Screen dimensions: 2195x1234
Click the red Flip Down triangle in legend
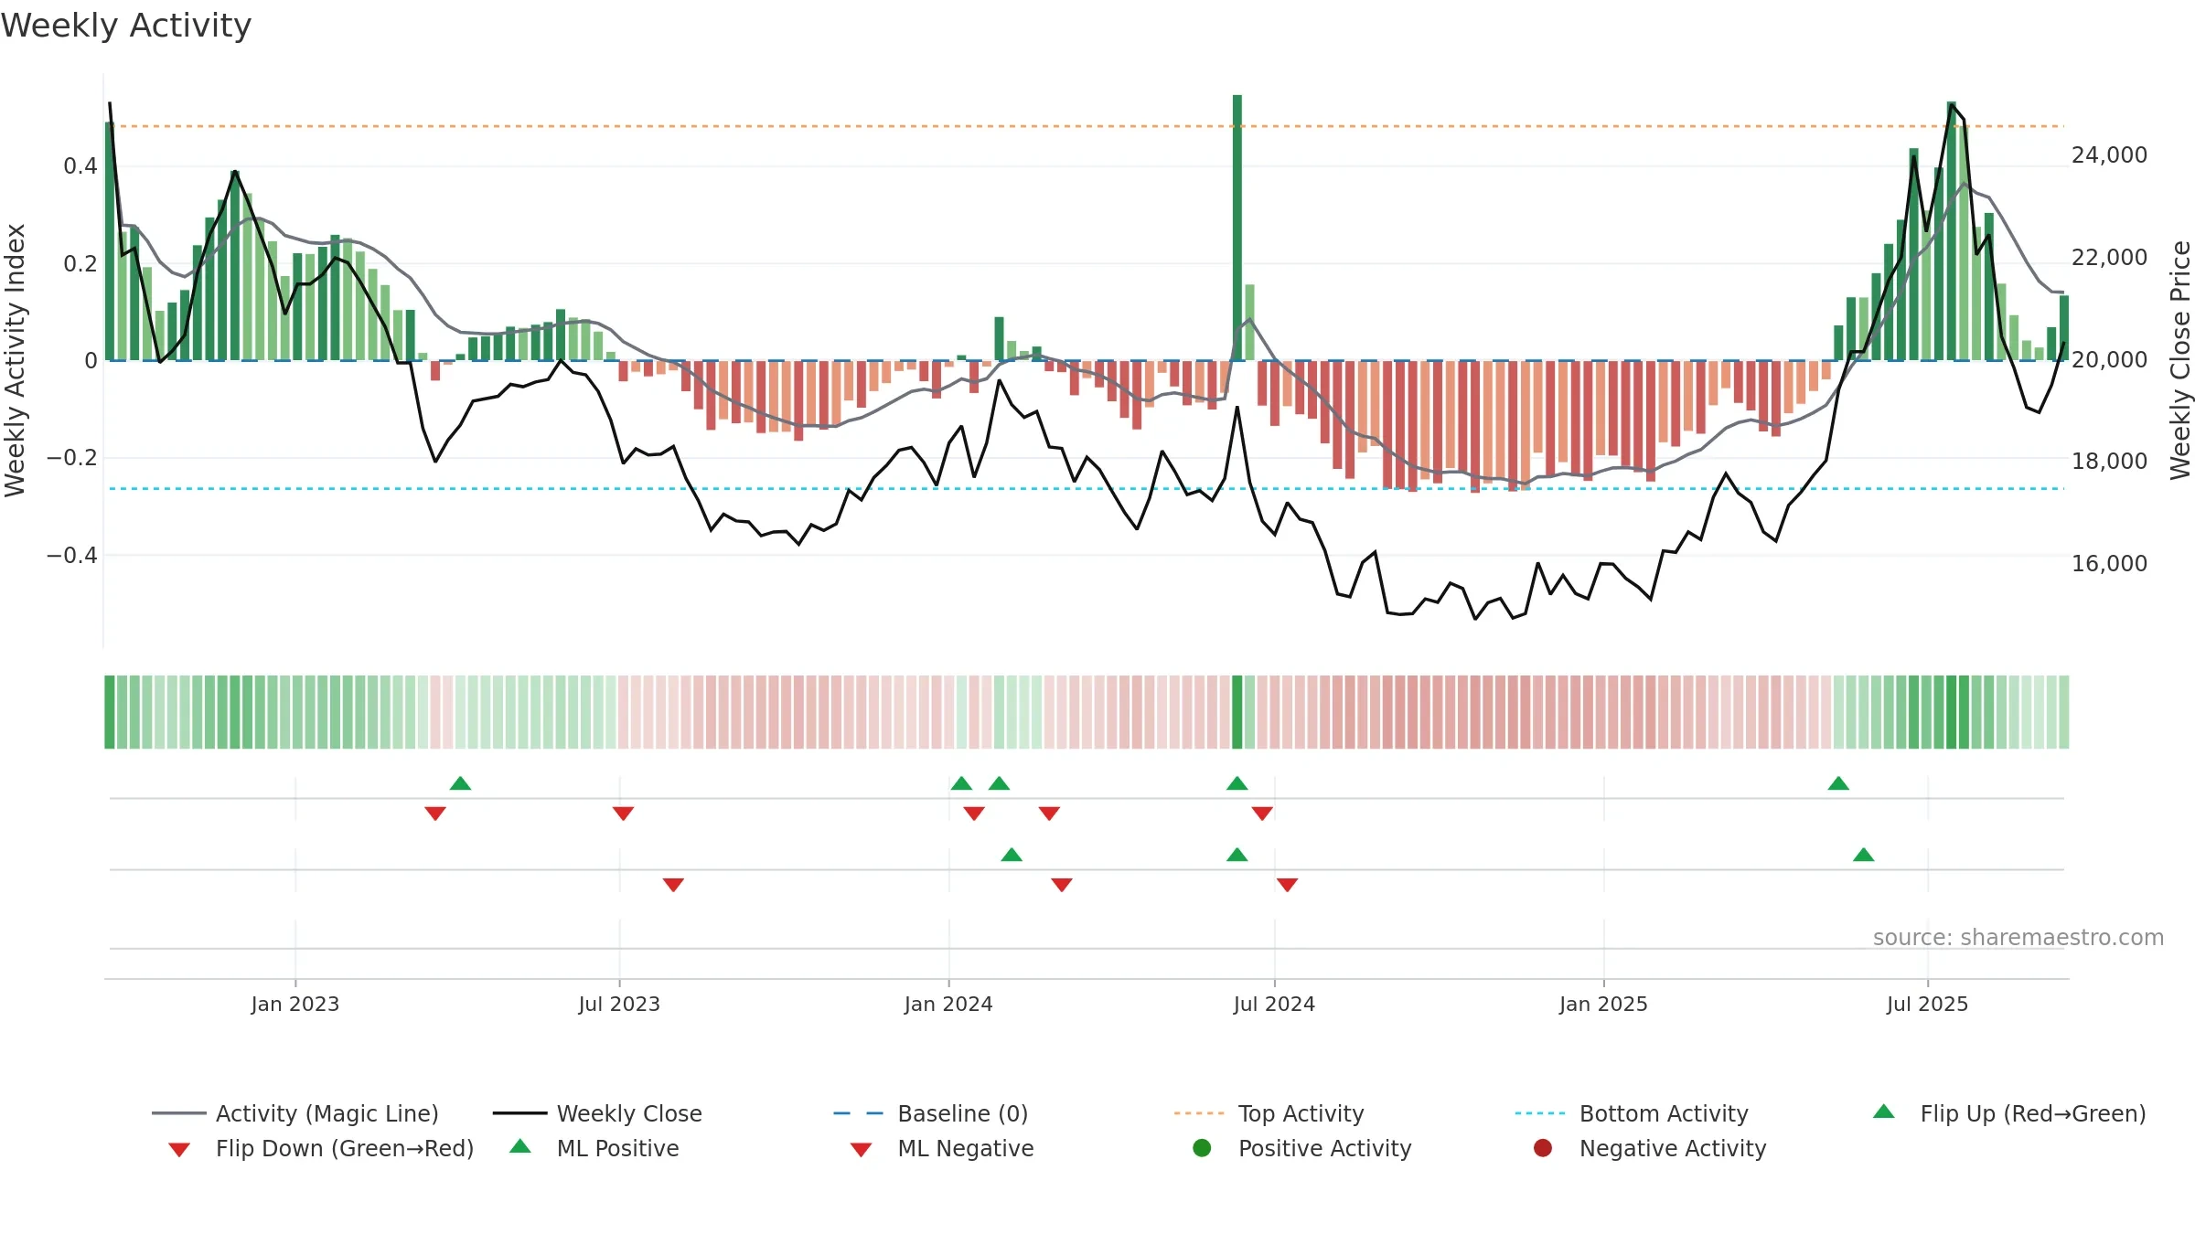click(179, 1150)
